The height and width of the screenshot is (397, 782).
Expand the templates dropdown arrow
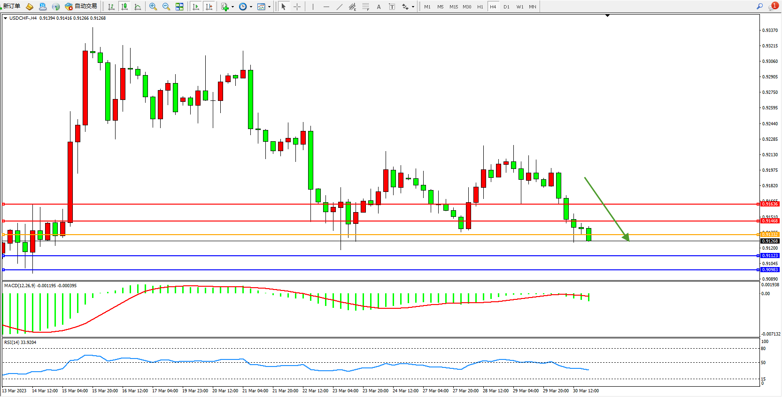point(269,7)
